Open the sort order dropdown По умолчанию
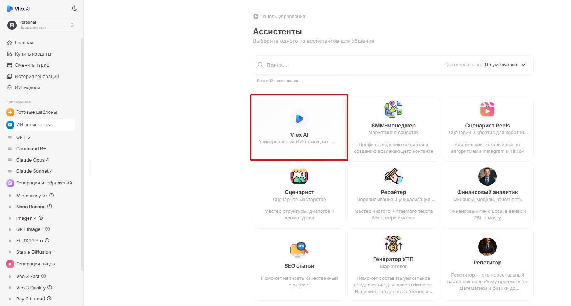The width and height of the screenshot is (571, 306). [x=505, y=65]
